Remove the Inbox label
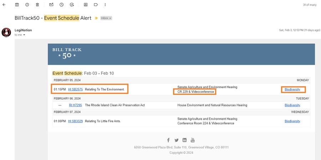Viewport: 321px width, 160px height. (x=110, y=18)
